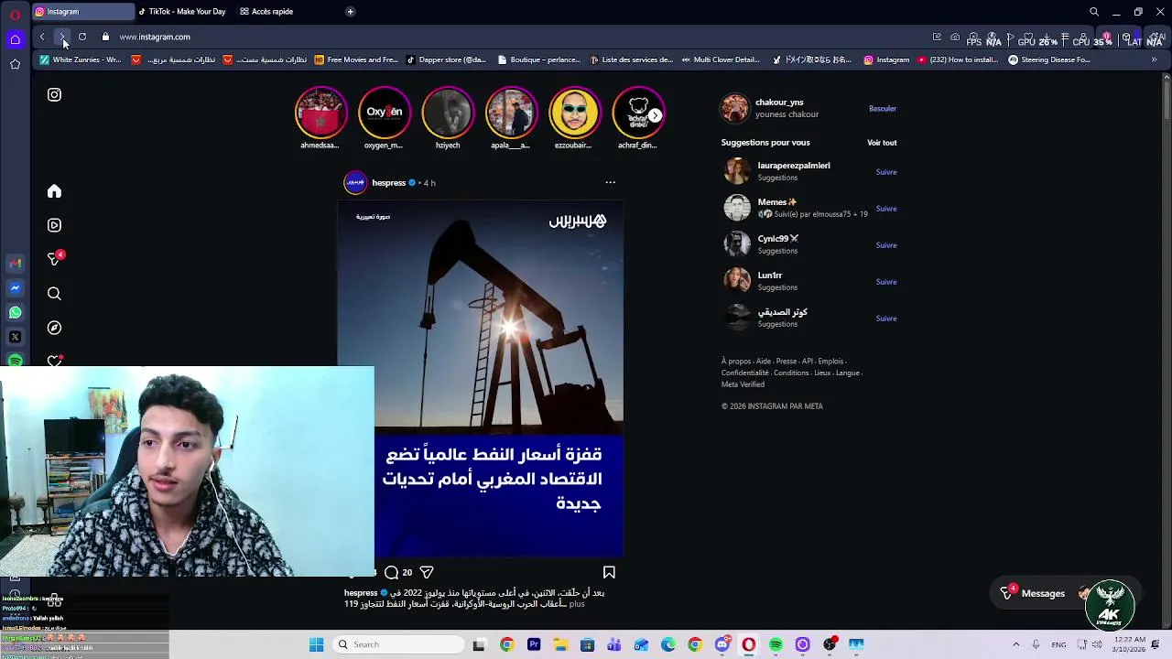Open White Zunnies bookmark
This screenshot has width=1172, height=659.
pos(81,59)
